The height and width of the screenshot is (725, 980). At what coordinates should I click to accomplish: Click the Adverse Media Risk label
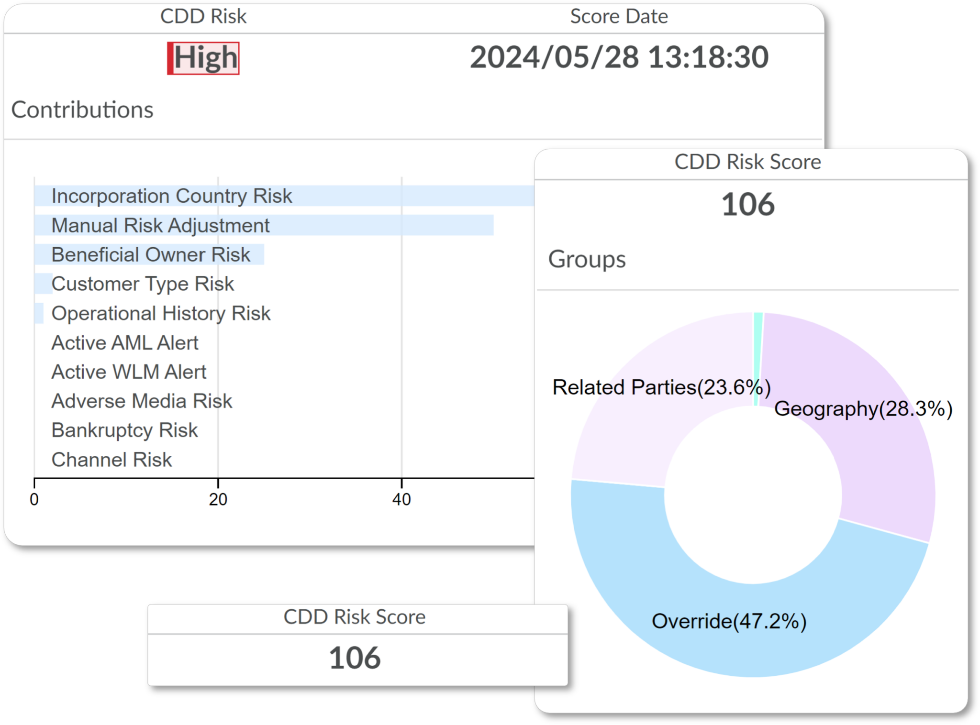141,401
